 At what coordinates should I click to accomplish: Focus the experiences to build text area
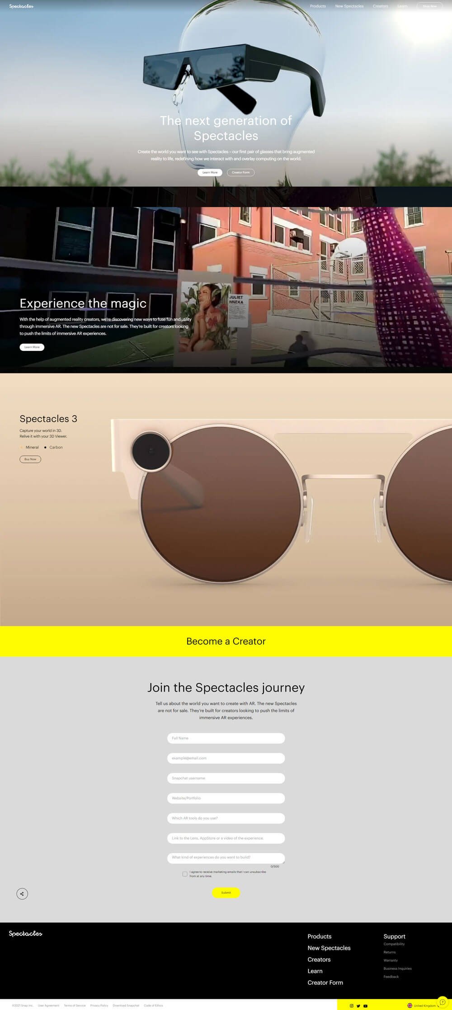[226, 858]
